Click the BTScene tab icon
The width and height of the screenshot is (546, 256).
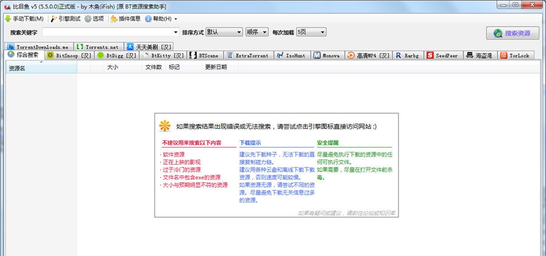192,55
